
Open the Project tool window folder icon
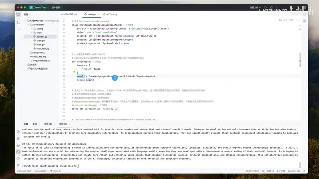18,14
